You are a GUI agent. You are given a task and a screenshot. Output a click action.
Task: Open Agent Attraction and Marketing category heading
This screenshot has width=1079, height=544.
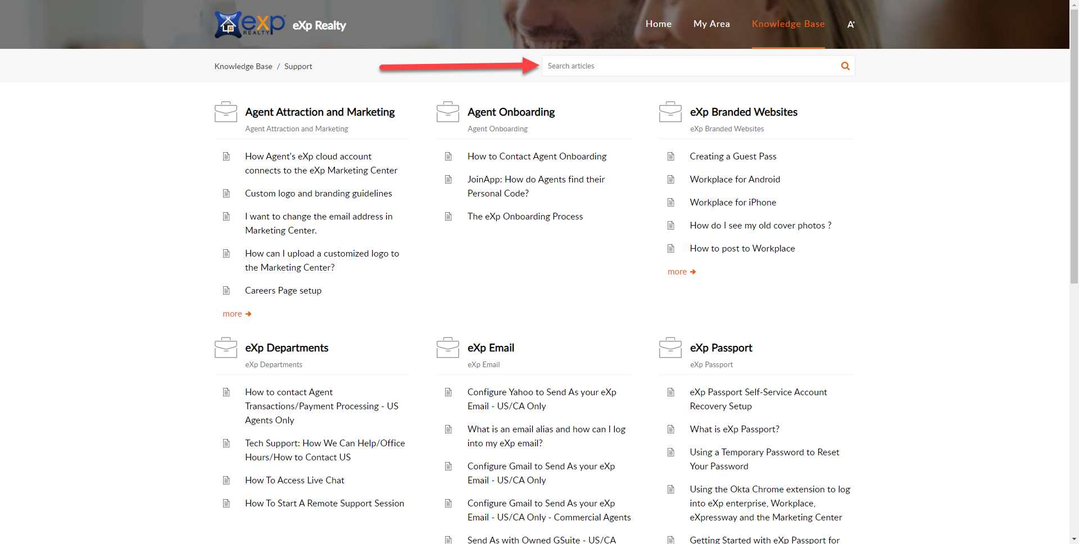tap(320, 112)
